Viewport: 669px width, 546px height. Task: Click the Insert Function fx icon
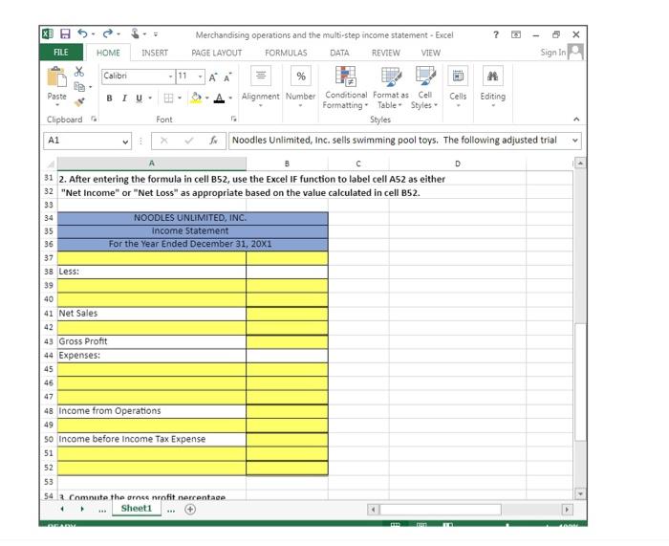click(x=213, y=141)
